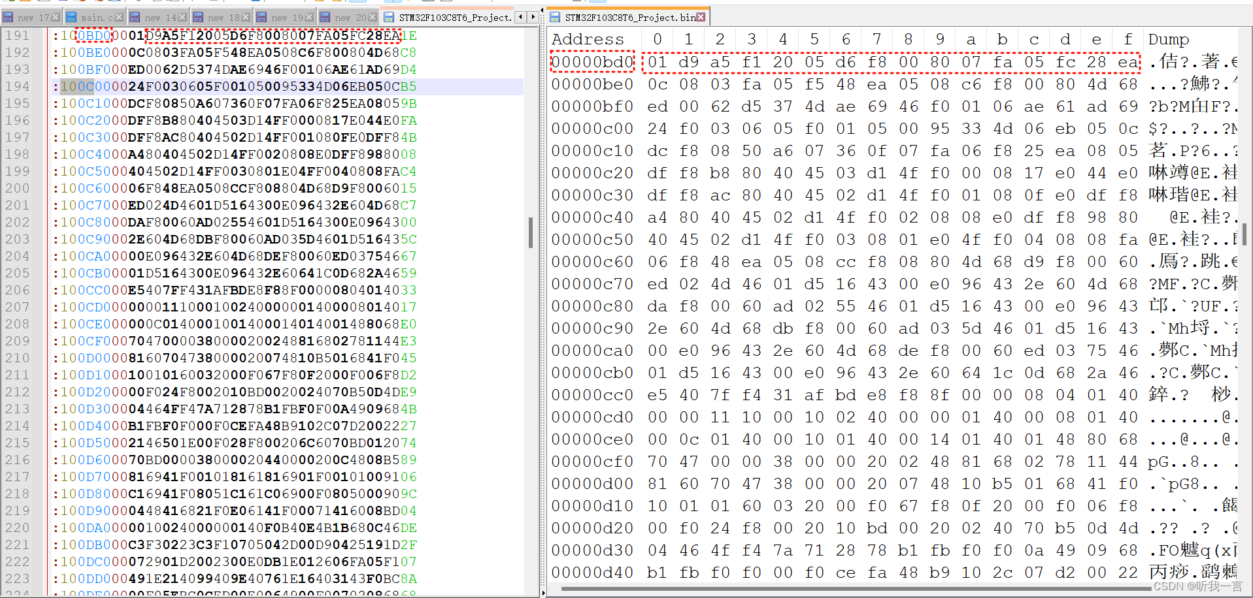Click the hex record starting :100BE000
The image size is (1253, 598).
point(235,52)
